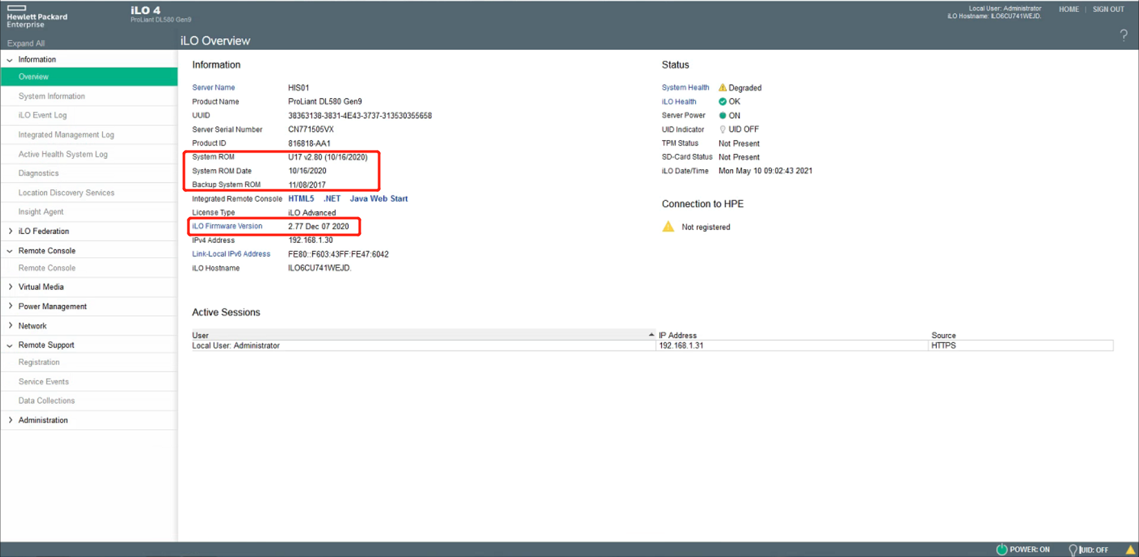Open the help question mark icon
This screenshot has width=1139, height=557.
(1123, 36)
